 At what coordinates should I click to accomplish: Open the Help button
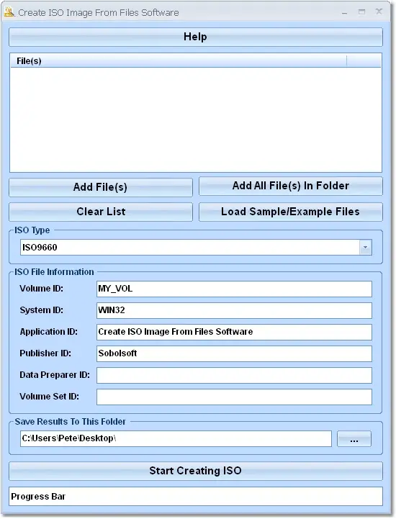click(195, 37)
